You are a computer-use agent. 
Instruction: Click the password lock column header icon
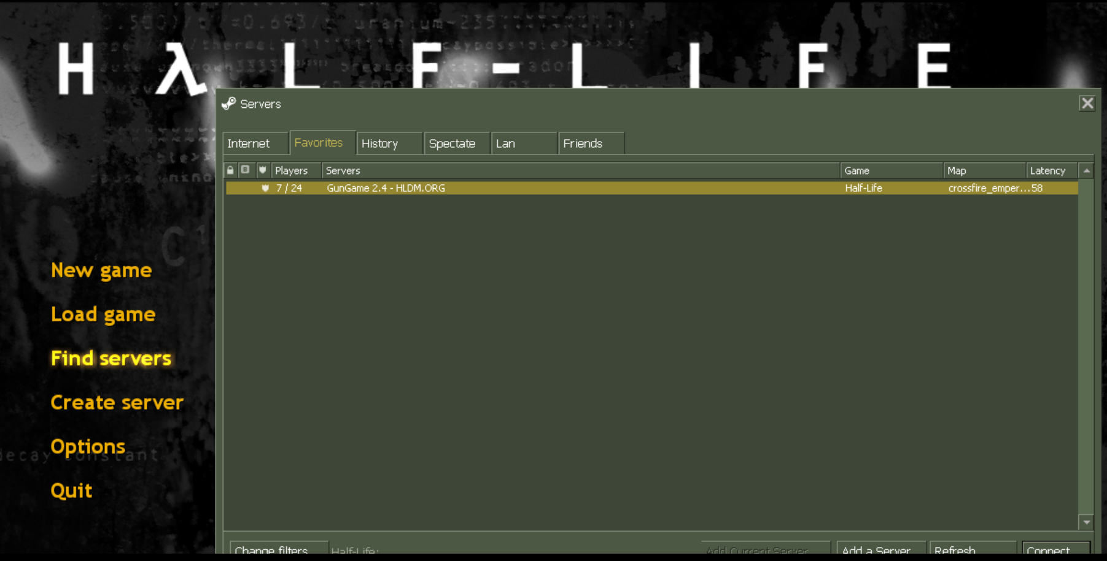click(230, 170)
